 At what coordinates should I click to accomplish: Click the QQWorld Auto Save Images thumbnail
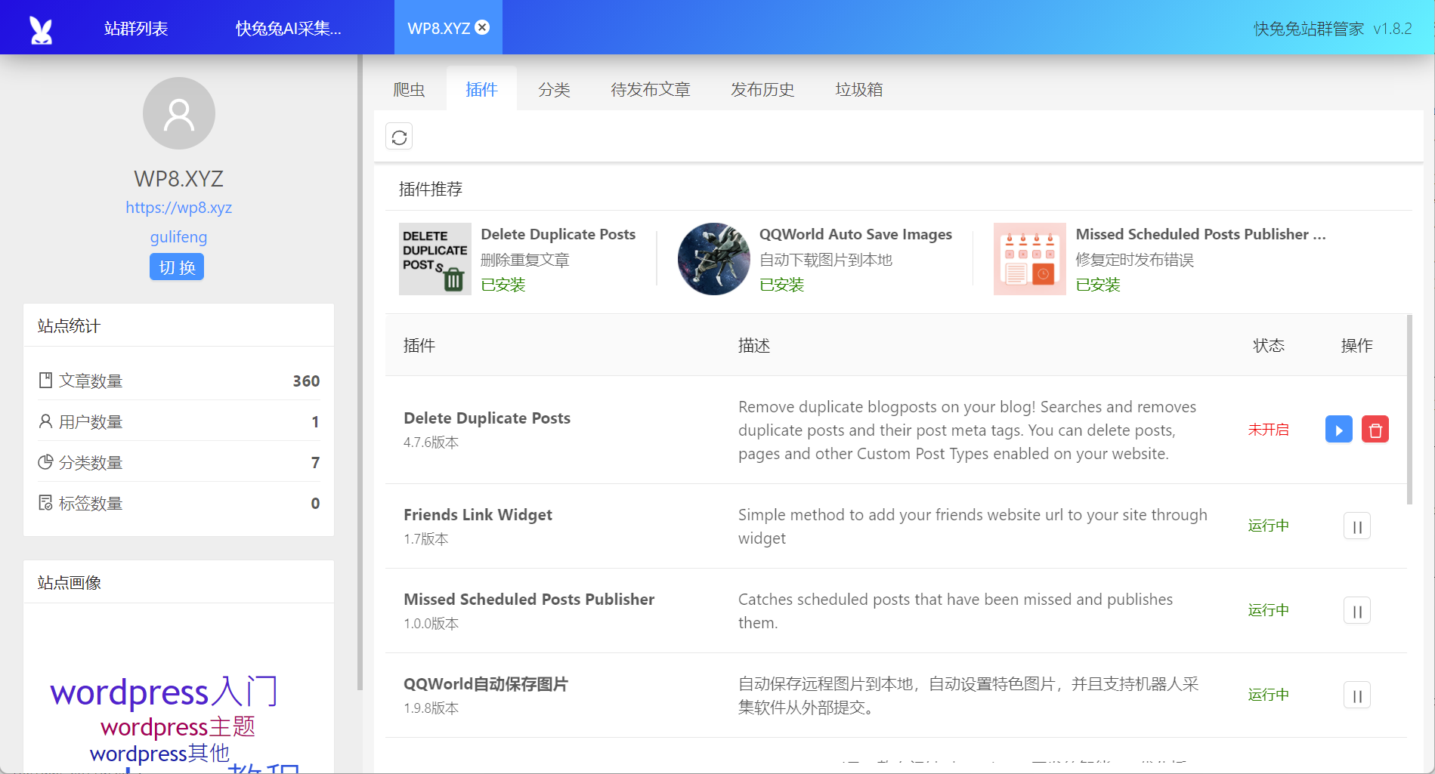coord(714,259)
